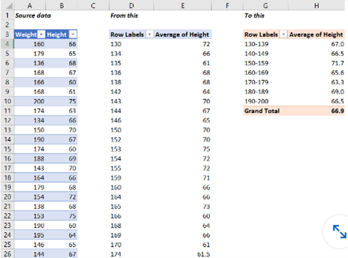The width and height of the screenshot is (348, 258).
Task: Click the 'To this' title cell
Action: click(x=255, y=16)
